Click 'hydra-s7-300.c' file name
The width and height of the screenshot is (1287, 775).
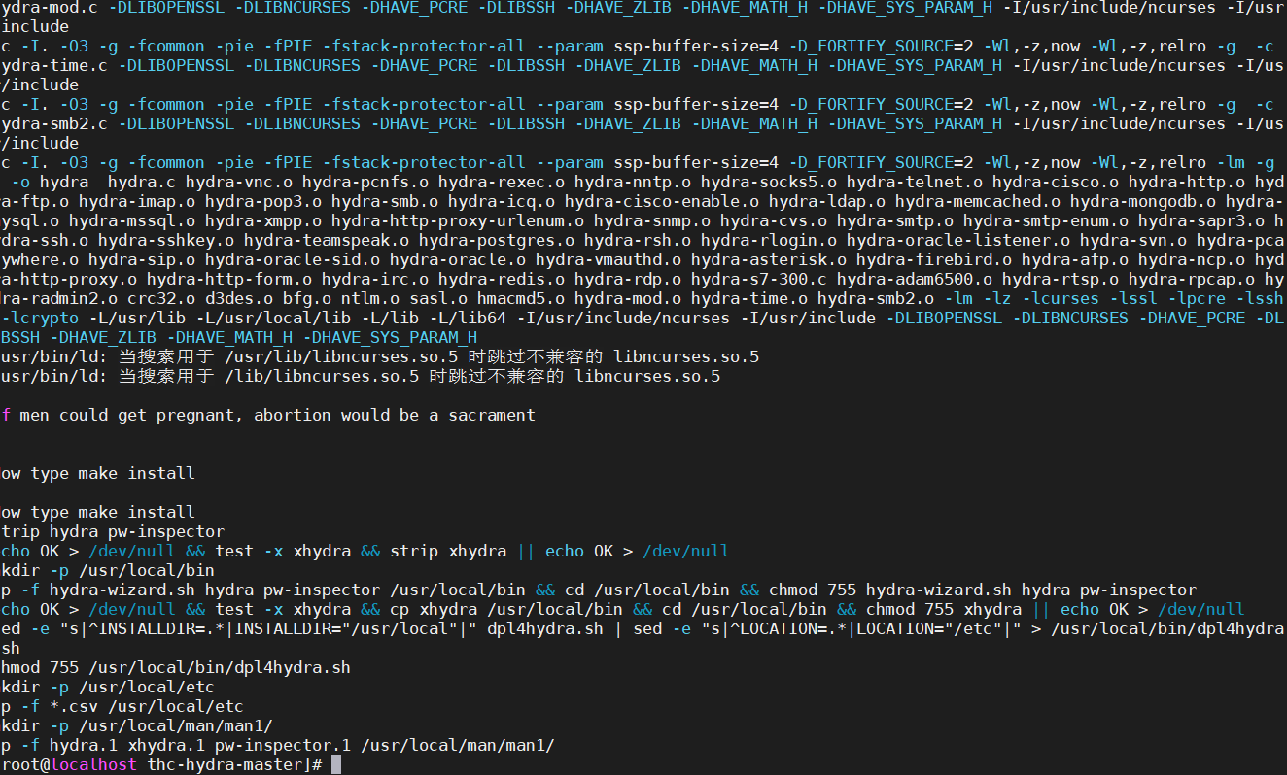tap(759, 280)
